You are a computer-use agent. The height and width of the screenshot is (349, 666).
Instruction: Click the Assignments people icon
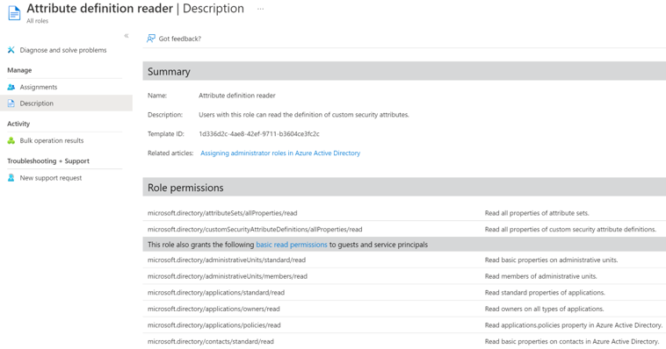coord(11,87)
